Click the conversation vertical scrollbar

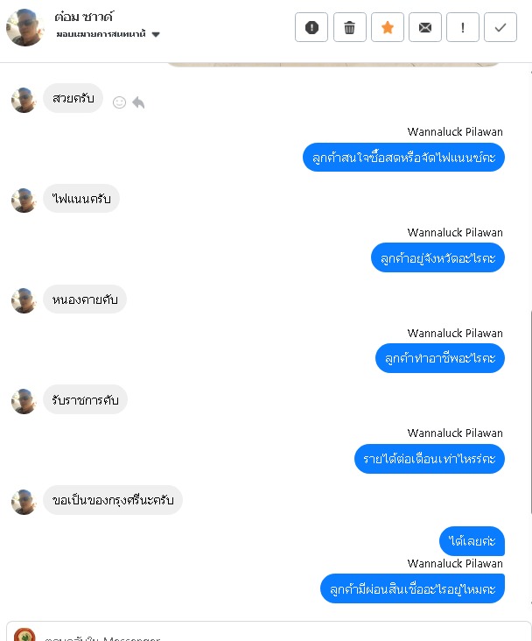pyautogui.click(x=530, y=411)
